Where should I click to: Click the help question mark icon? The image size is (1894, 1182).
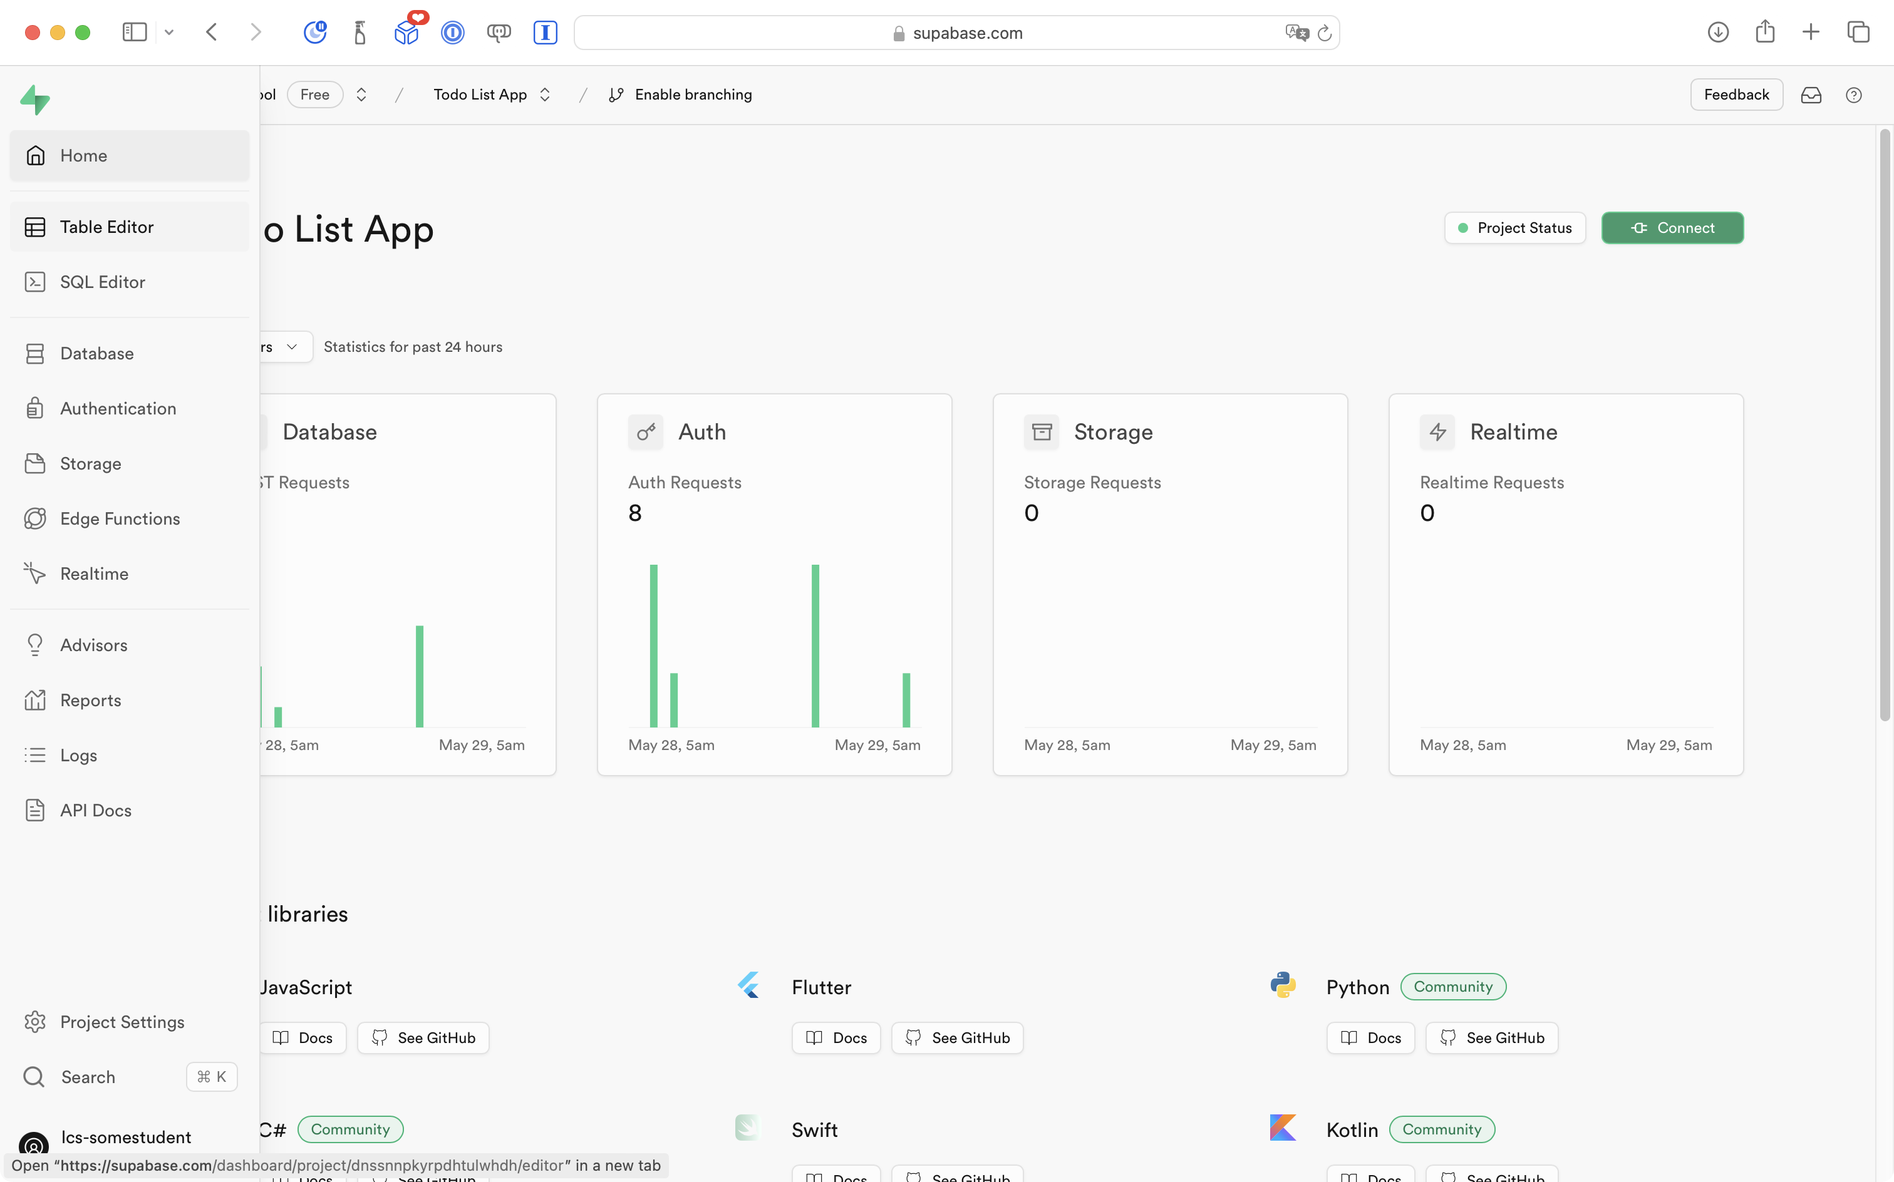pyautogui.click(x=1853, y=95)
